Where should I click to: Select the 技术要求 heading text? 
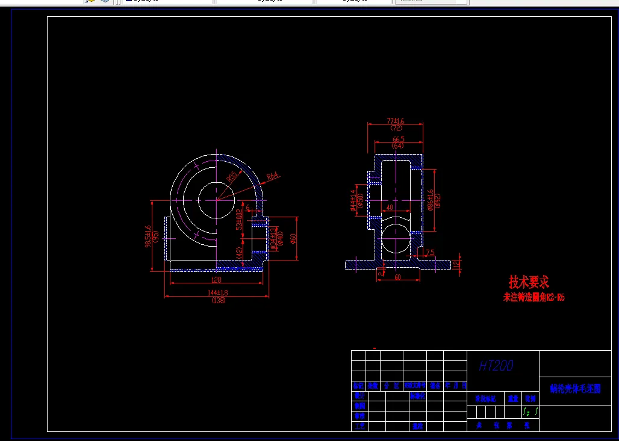[529, 282]
